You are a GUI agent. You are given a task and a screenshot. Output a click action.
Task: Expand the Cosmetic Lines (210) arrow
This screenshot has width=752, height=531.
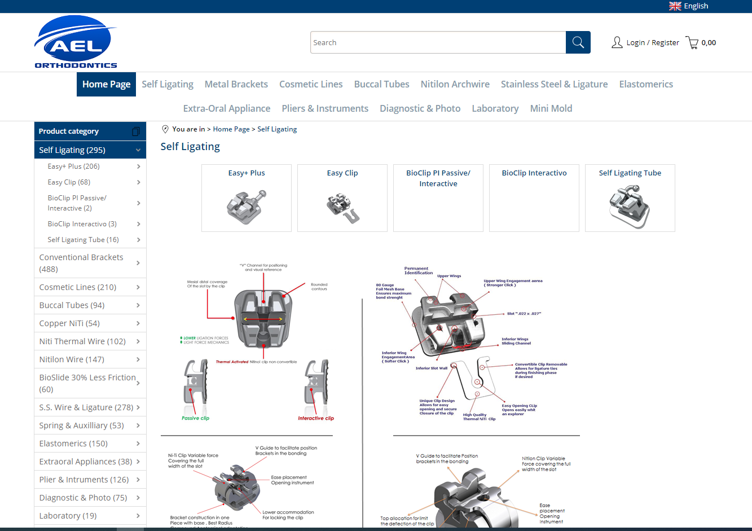[x=139, y=287]
